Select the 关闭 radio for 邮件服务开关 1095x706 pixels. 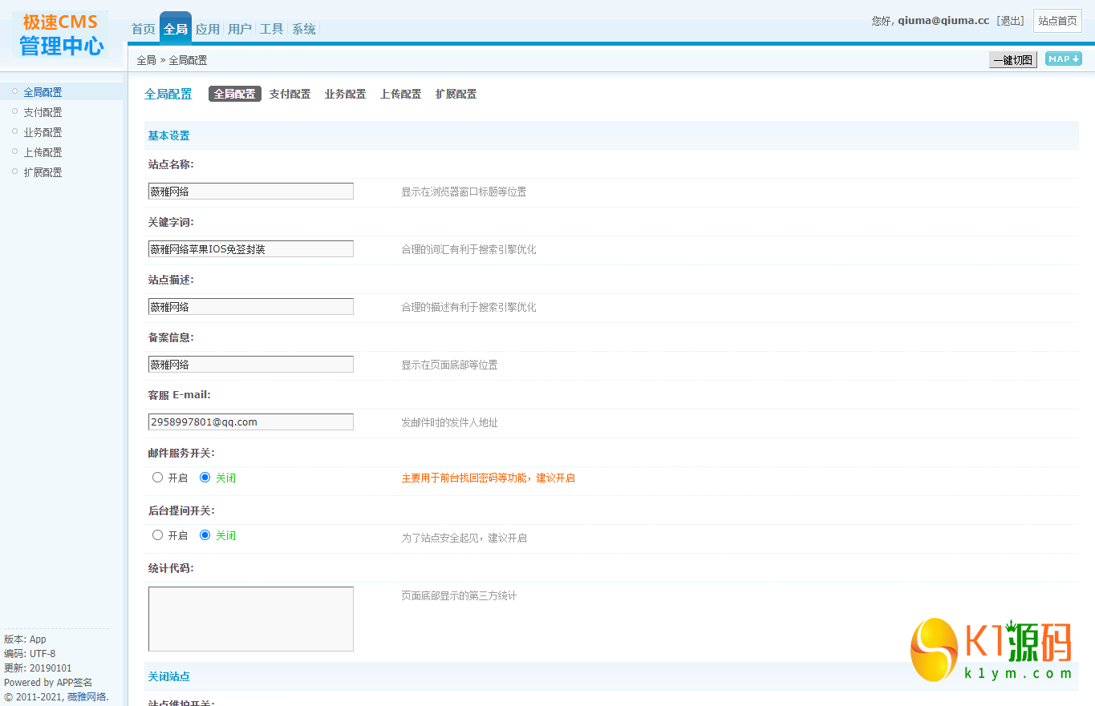pyautogui.click(x=207, y=477)
